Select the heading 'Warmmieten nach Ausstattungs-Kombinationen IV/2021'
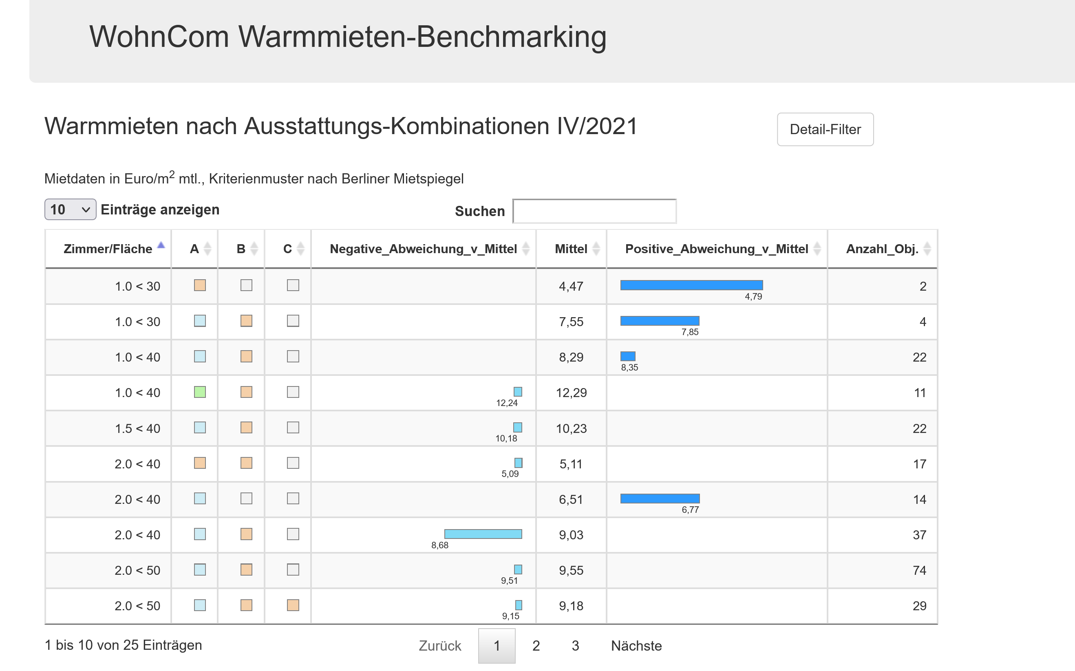Image resolution: width=1075 pixels, height=671 pixels. (x=341, y=126)
